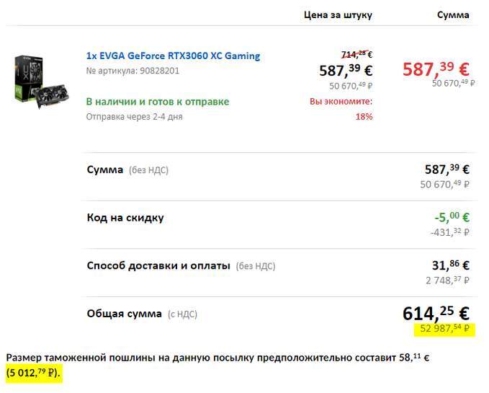Click the 31,86 € delivery cost
This screenshot has width=489, height=393.
(450, 265)
